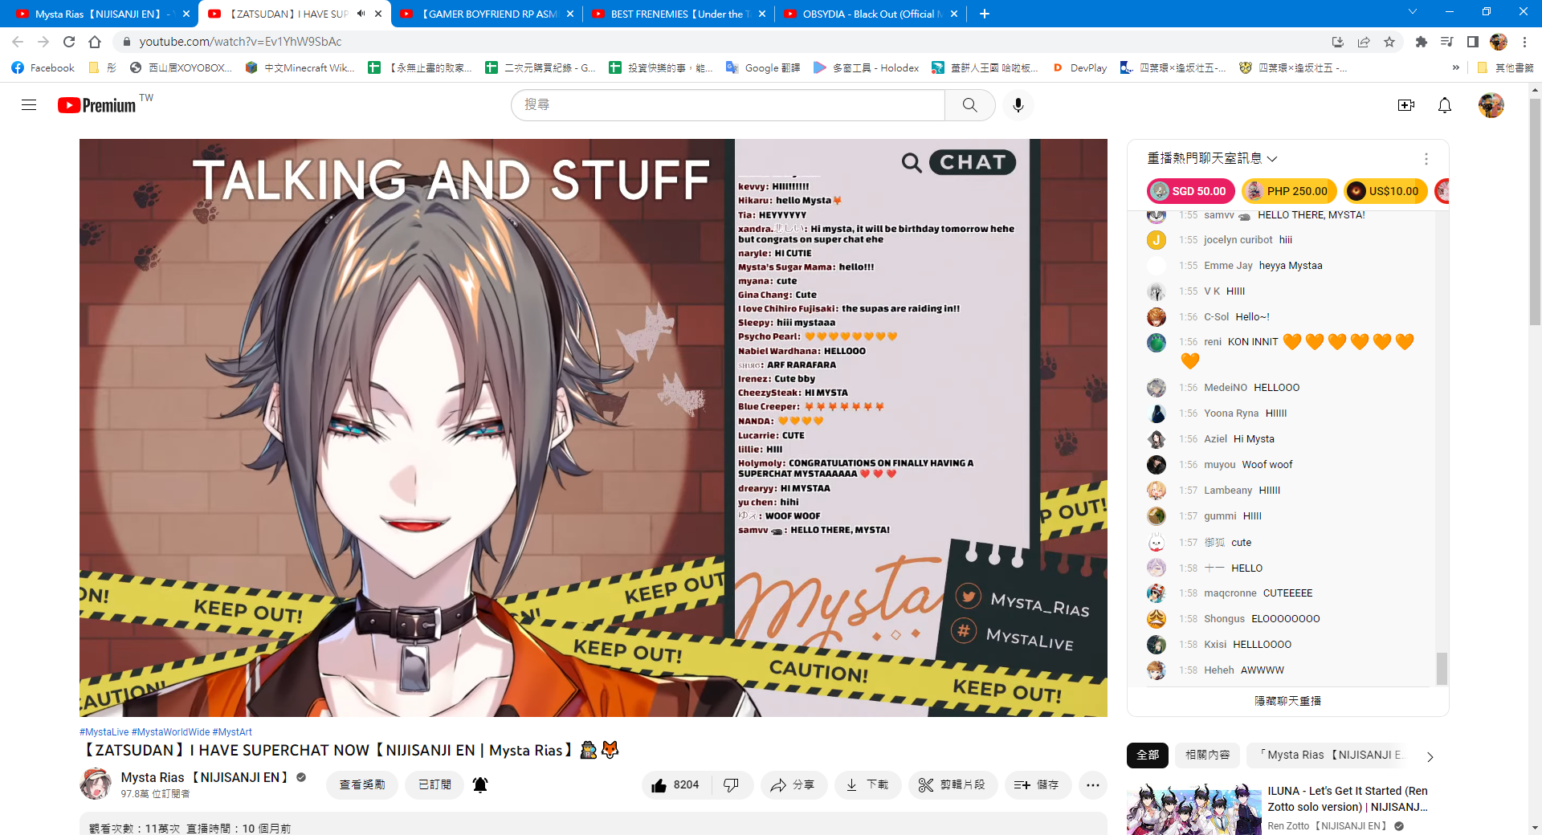Open live chat options three-dot menu
Viewport: 1542px width, 835px height.
pyautogui.click(x=1426, y=159)
